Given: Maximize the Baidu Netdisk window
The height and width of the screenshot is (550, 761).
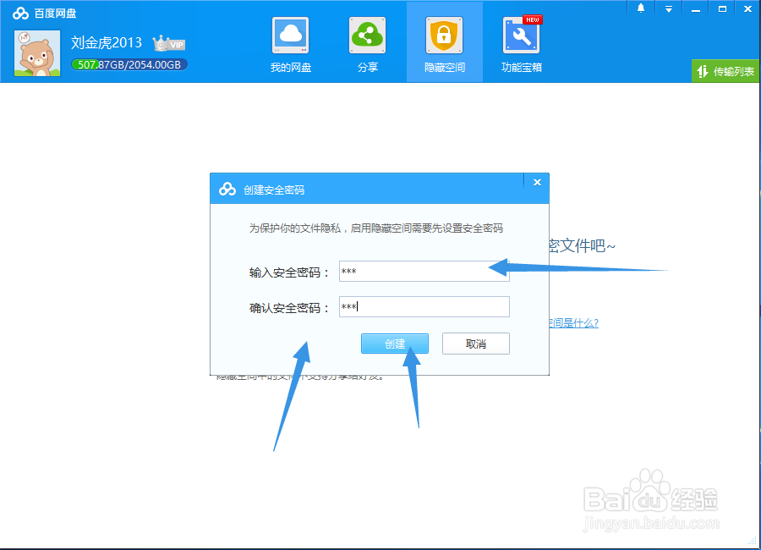Looking at the screenshot, I should coord(722,8).
